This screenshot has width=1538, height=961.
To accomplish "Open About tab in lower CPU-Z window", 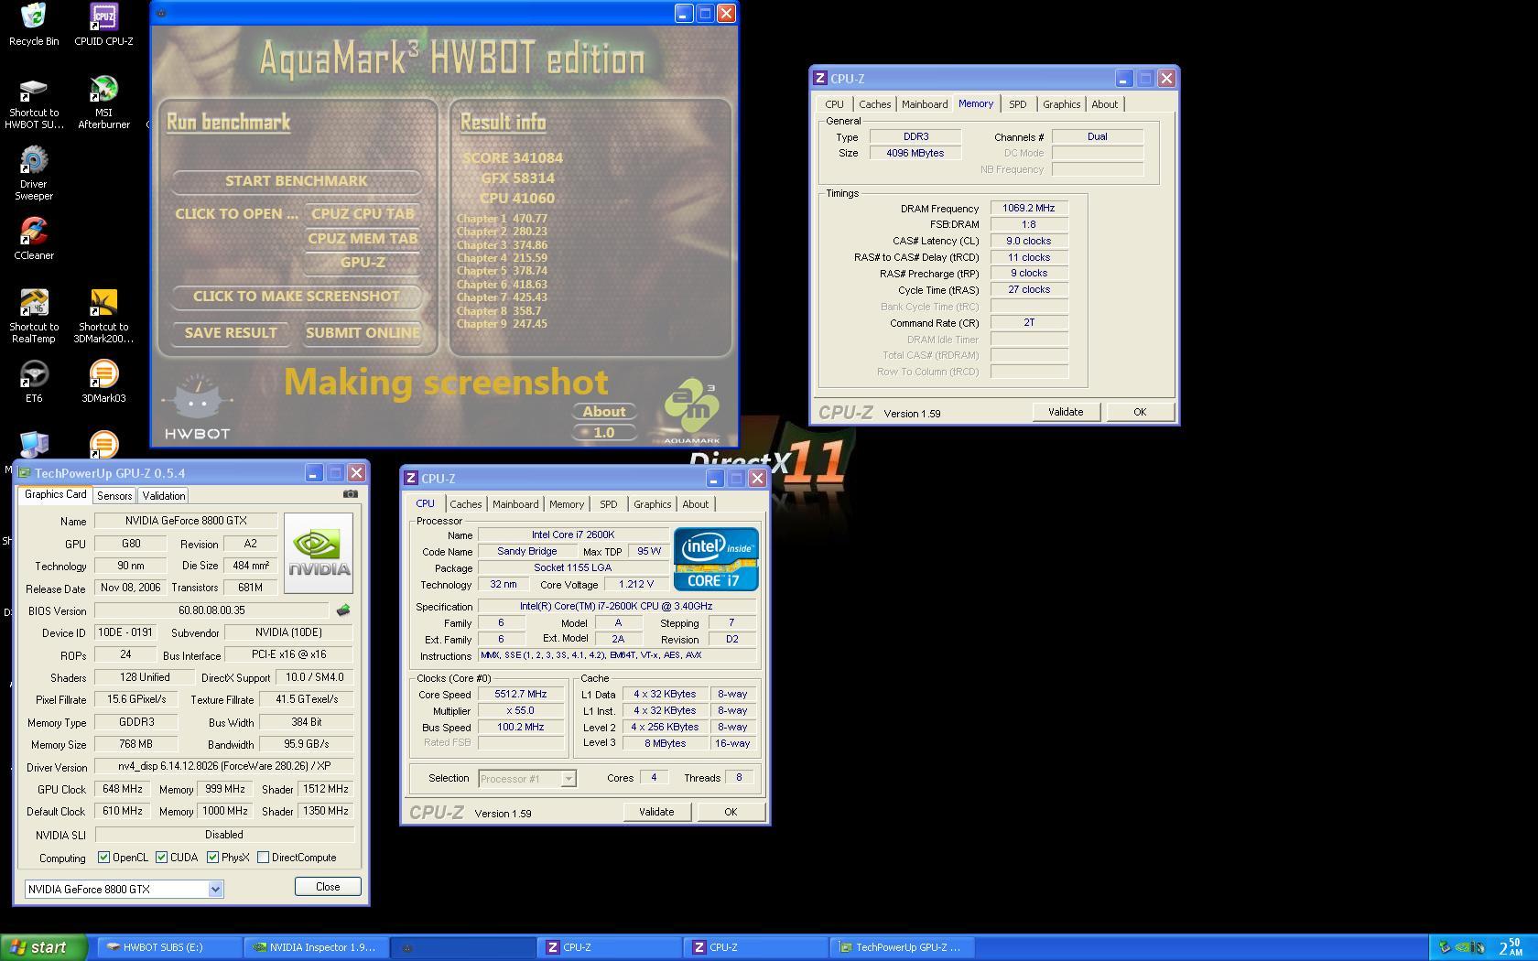I will (696, 504).
